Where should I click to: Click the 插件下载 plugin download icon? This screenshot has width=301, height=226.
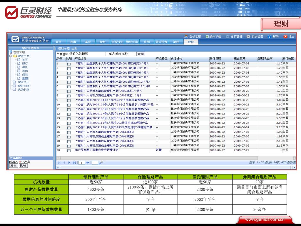(x=207, y=36)
